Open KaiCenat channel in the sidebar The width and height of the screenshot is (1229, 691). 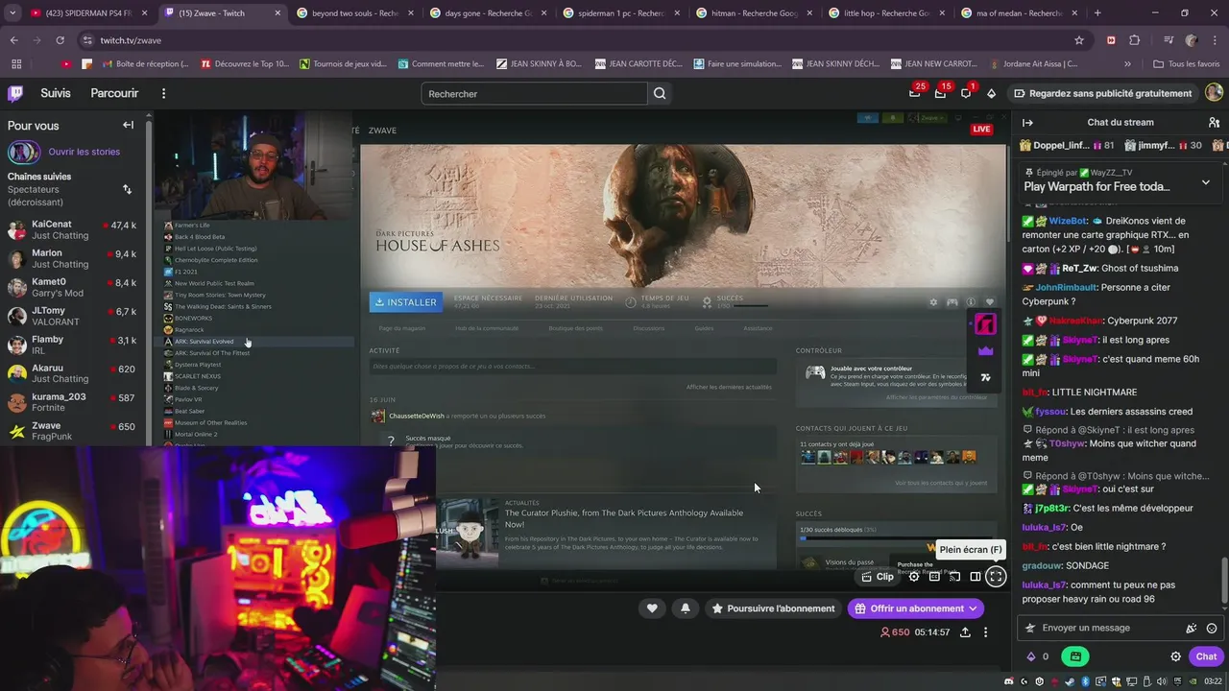pos(73,230)
